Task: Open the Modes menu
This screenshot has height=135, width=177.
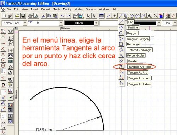Action: [x=79, y=9]
